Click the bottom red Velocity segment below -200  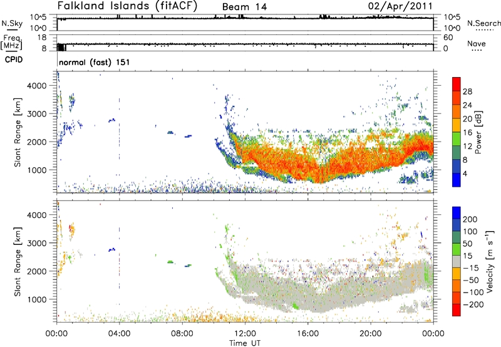(x=457, y=310)
